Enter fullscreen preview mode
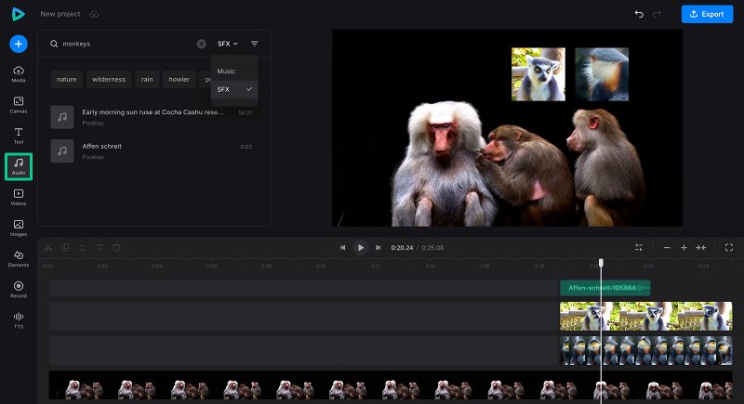744x404 pixels. 729,248
